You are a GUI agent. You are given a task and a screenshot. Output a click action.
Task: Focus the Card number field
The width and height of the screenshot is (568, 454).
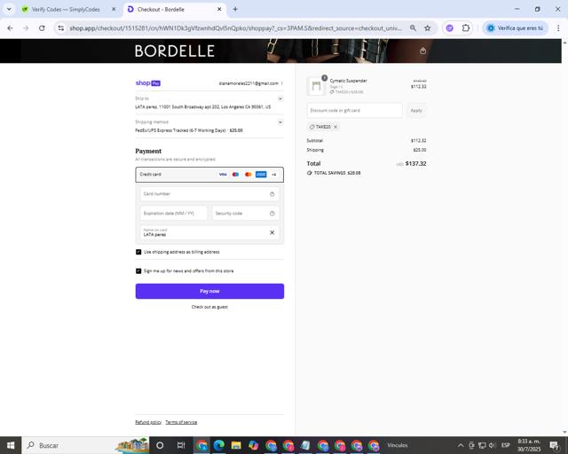[209, 194]
